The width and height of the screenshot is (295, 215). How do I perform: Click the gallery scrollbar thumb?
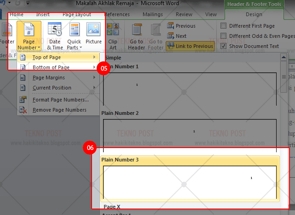coord(283,77)
